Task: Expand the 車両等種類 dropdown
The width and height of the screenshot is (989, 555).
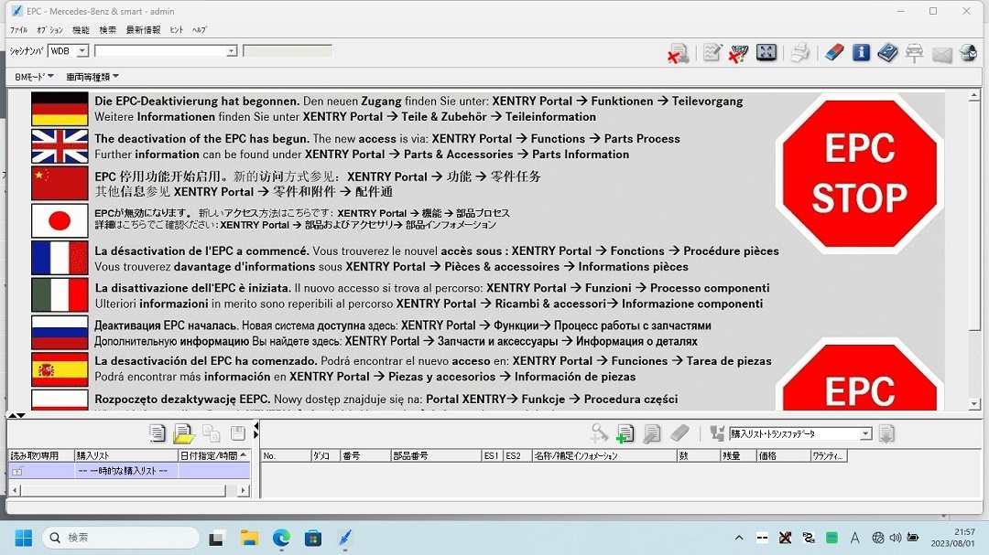Action: [92, 77]
